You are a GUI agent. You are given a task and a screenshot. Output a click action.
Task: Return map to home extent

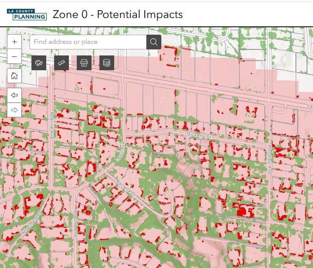(14, 76)
